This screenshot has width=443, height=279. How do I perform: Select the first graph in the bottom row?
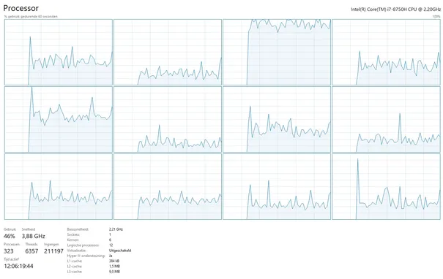[x=59, y=186]
